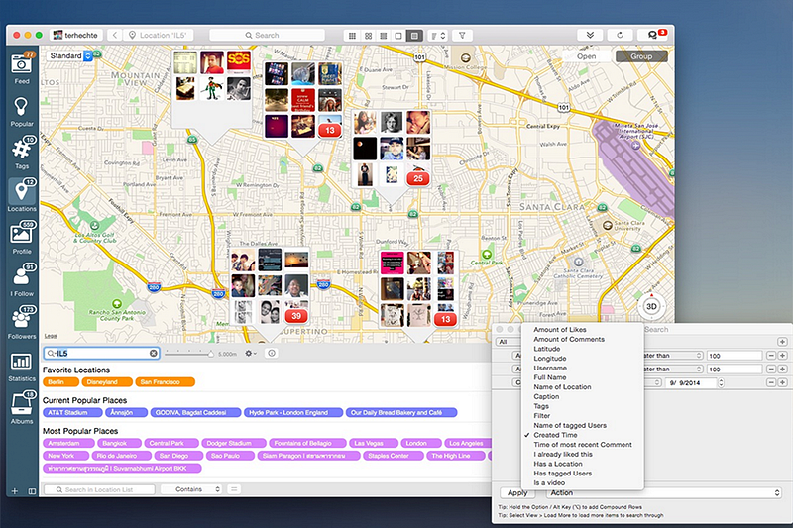The height and width of the screenshot is (528, 793).
Task: Expand the Action dropdown
Action: [x=663, y=492]
